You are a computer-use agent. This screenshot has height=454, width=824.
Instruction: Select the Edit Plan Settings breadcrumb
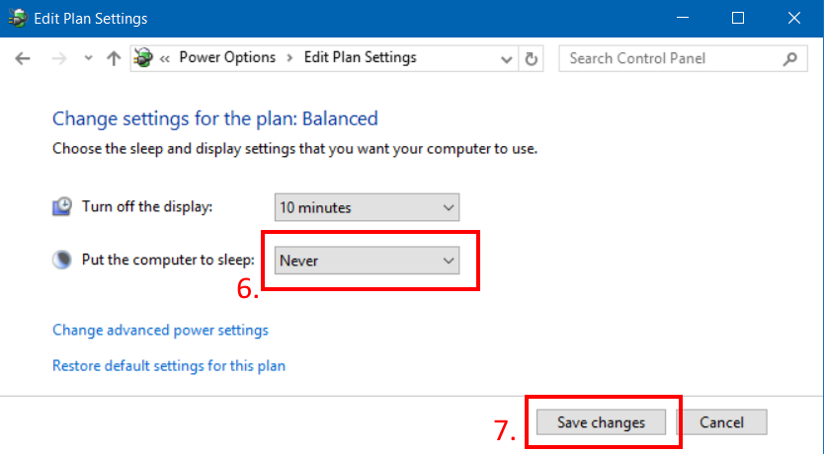pos(360,57)
